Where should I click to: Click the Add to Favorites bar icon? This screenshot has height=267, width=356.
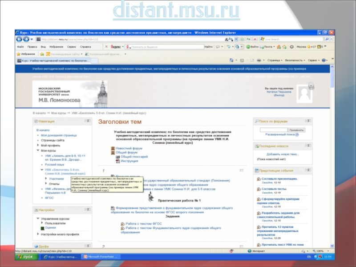(x=42, y=54)
